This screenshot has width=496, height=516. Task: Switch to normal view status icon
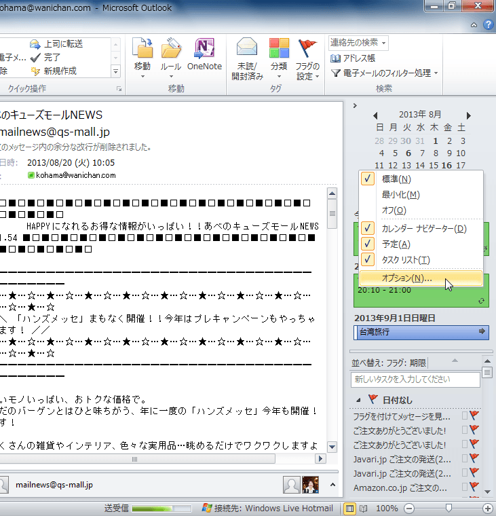pos(349,509)
